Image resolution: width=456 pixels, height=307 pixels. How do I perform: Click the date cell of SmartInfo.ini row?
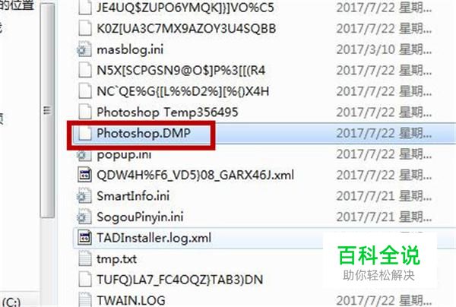[x=384, y=196]
